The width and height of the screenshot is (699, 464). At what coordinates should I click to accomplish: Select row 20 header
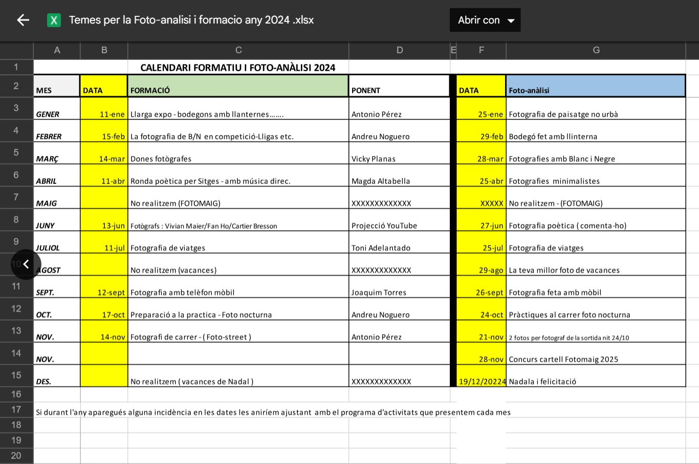tap(16, 456)
